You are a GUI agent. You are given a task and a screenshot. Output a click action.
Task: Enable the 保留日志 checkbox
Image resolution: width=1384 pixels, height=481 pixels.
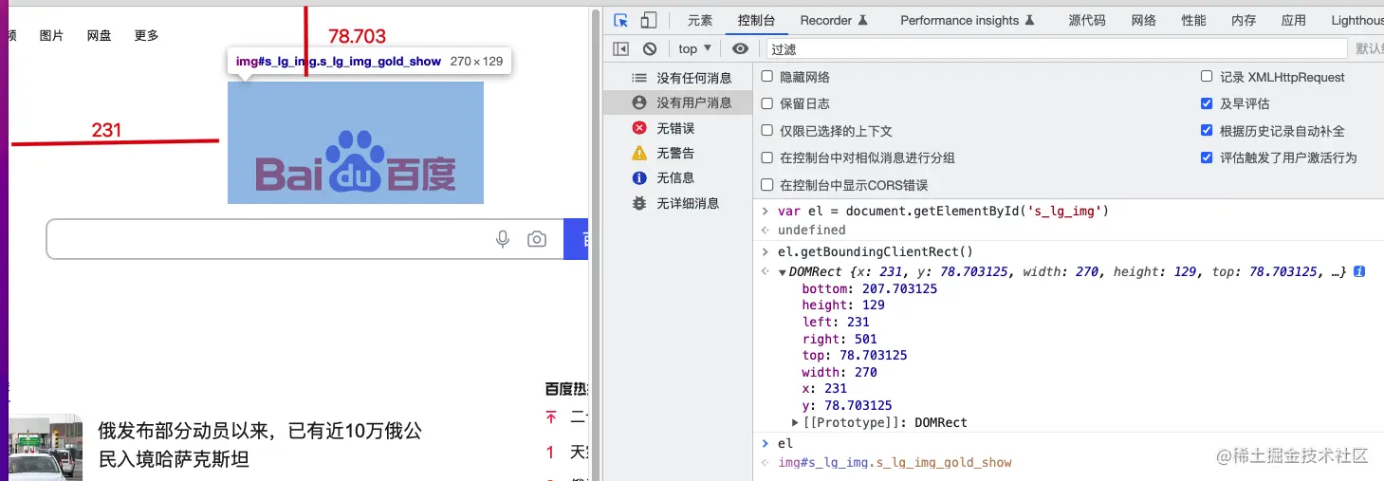767,103
